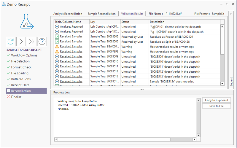Open Analyses Received link for Ag-1|ICP101
The image size is (237, 148).
71,32
